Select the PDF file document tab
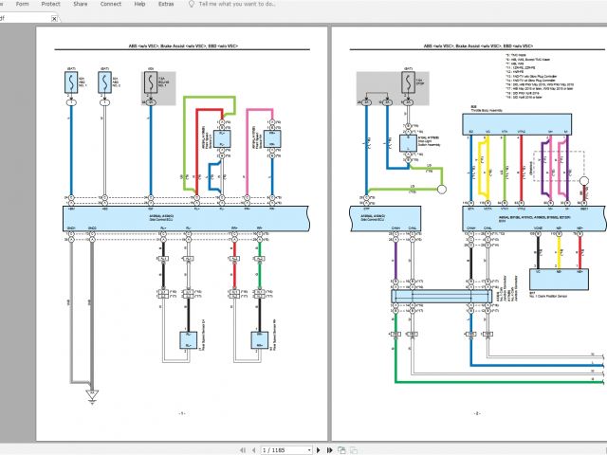Viewport: 607px width, 455px height. 19,18
